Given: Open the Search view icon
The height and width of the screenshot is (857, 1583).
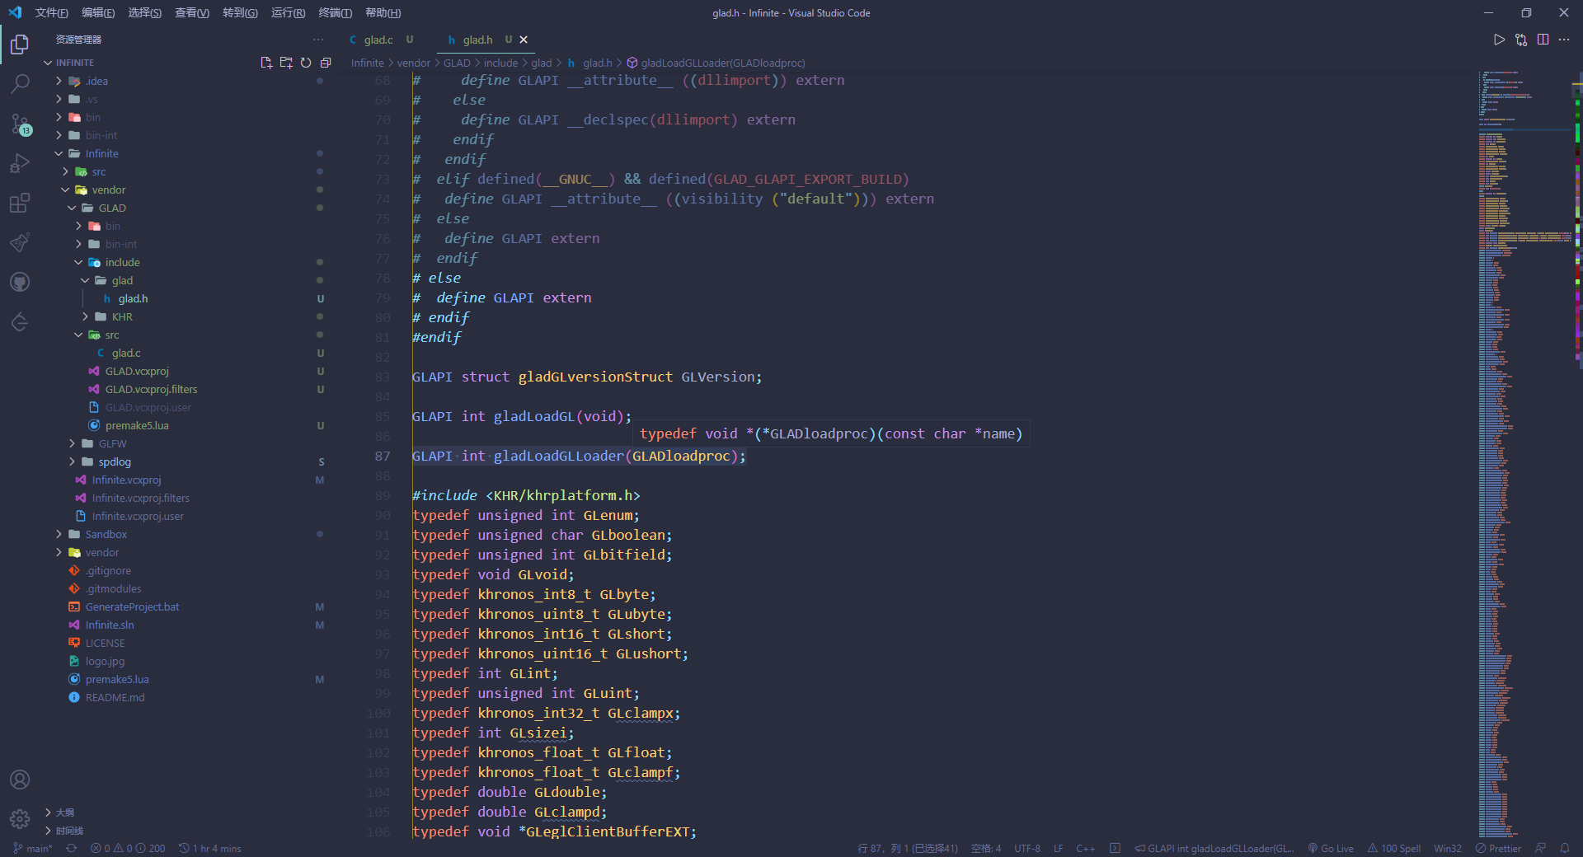Looking at the screenshot, I should 20,83.
